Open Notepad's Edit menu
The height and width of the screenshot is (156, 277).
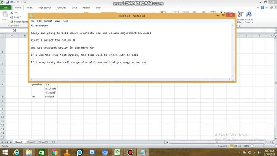tap(39, 21)
